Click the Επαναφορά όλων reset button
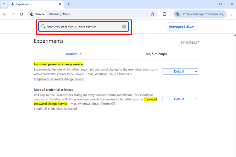 click(181, 27)
